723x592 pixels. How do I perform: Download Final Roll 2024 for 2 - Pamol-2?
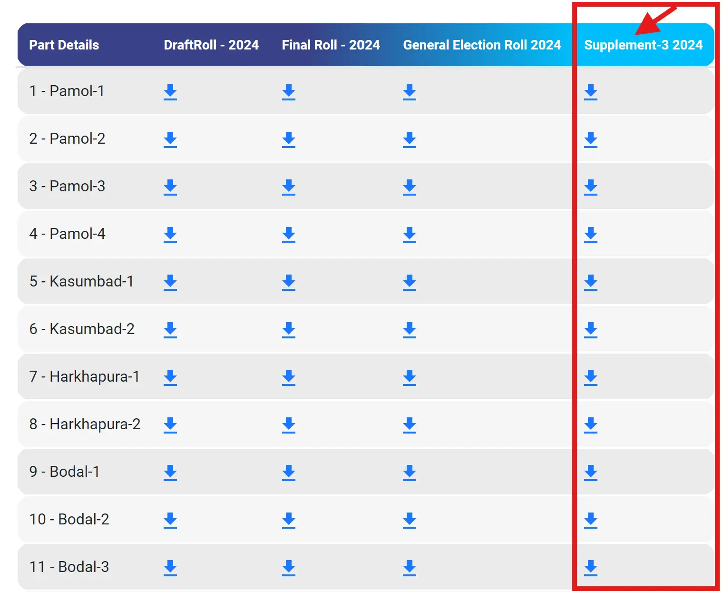289,139
